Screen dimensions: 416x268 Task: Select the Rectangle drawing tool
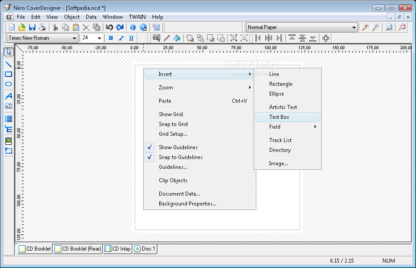(x=8, y=74)
